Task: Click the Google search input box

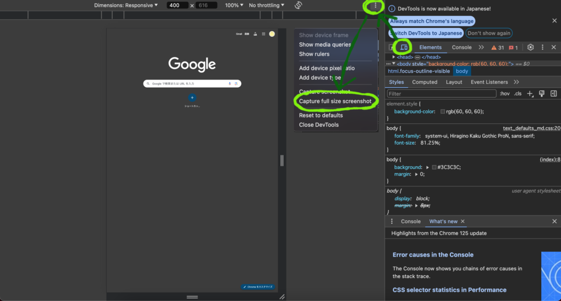Action: [192, 83]
